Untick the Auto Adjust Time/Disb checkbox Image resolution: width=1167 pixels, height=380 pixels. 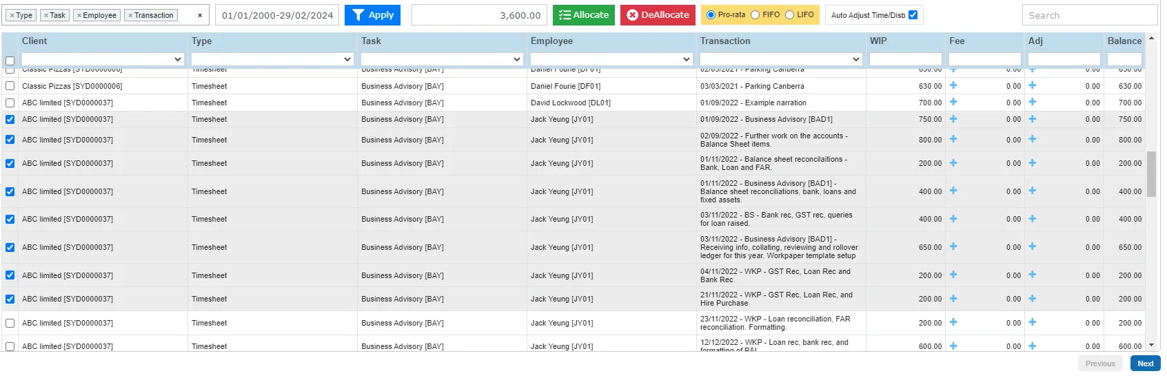[913, 14]
